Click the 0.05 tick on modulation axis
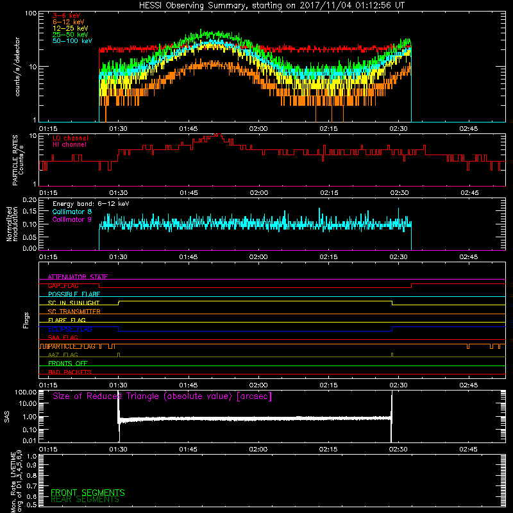The width and height of the screenshot is (513, 513). pos(29,237)
